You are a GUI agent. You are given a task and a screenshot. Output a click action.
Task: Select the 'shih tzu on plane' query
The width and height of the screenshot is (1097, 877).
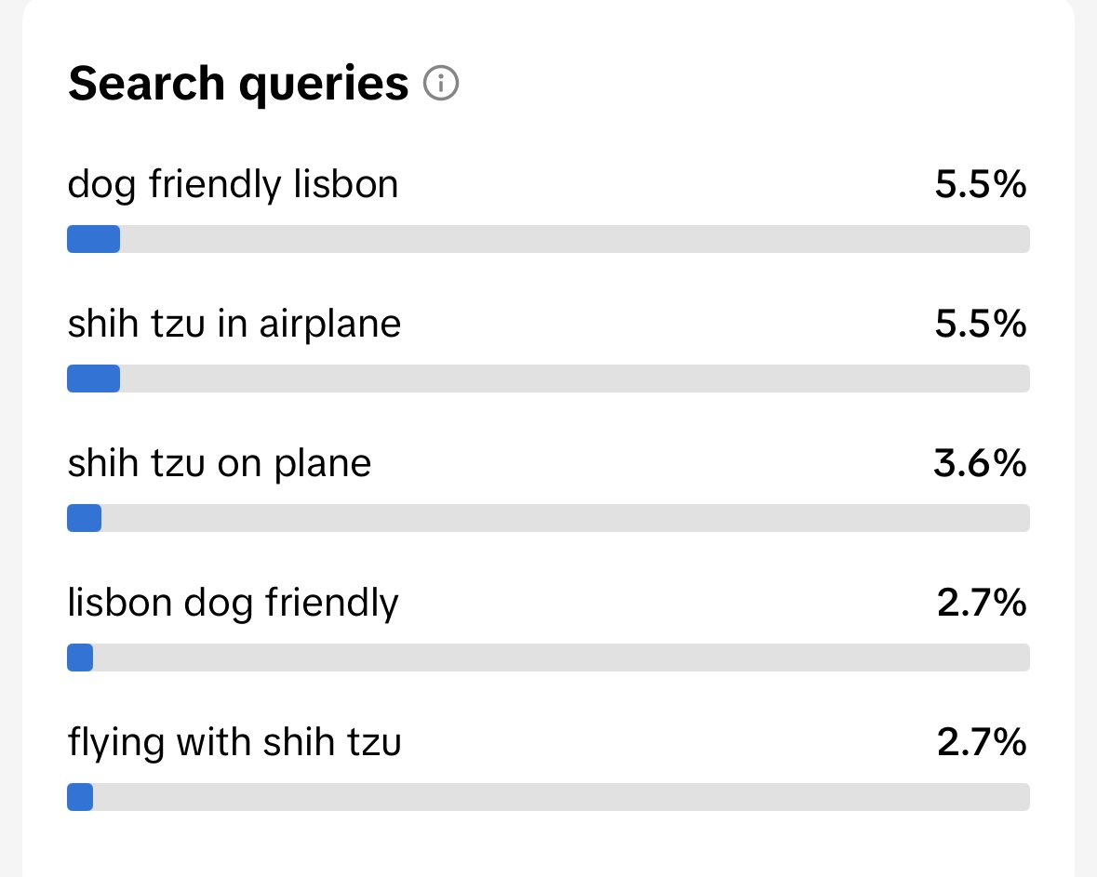click(x=219, y=464)
